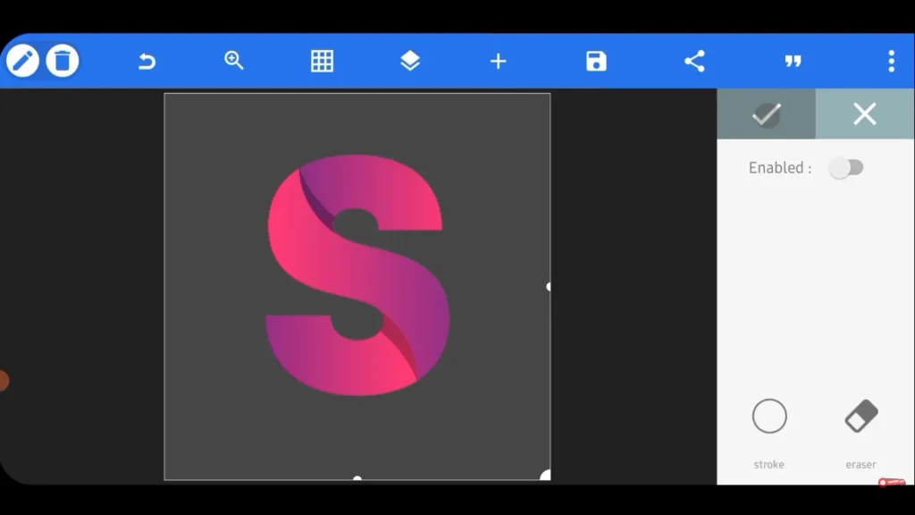Share the S logo design
Screen dimensions: 915x515
pos(695,61)
